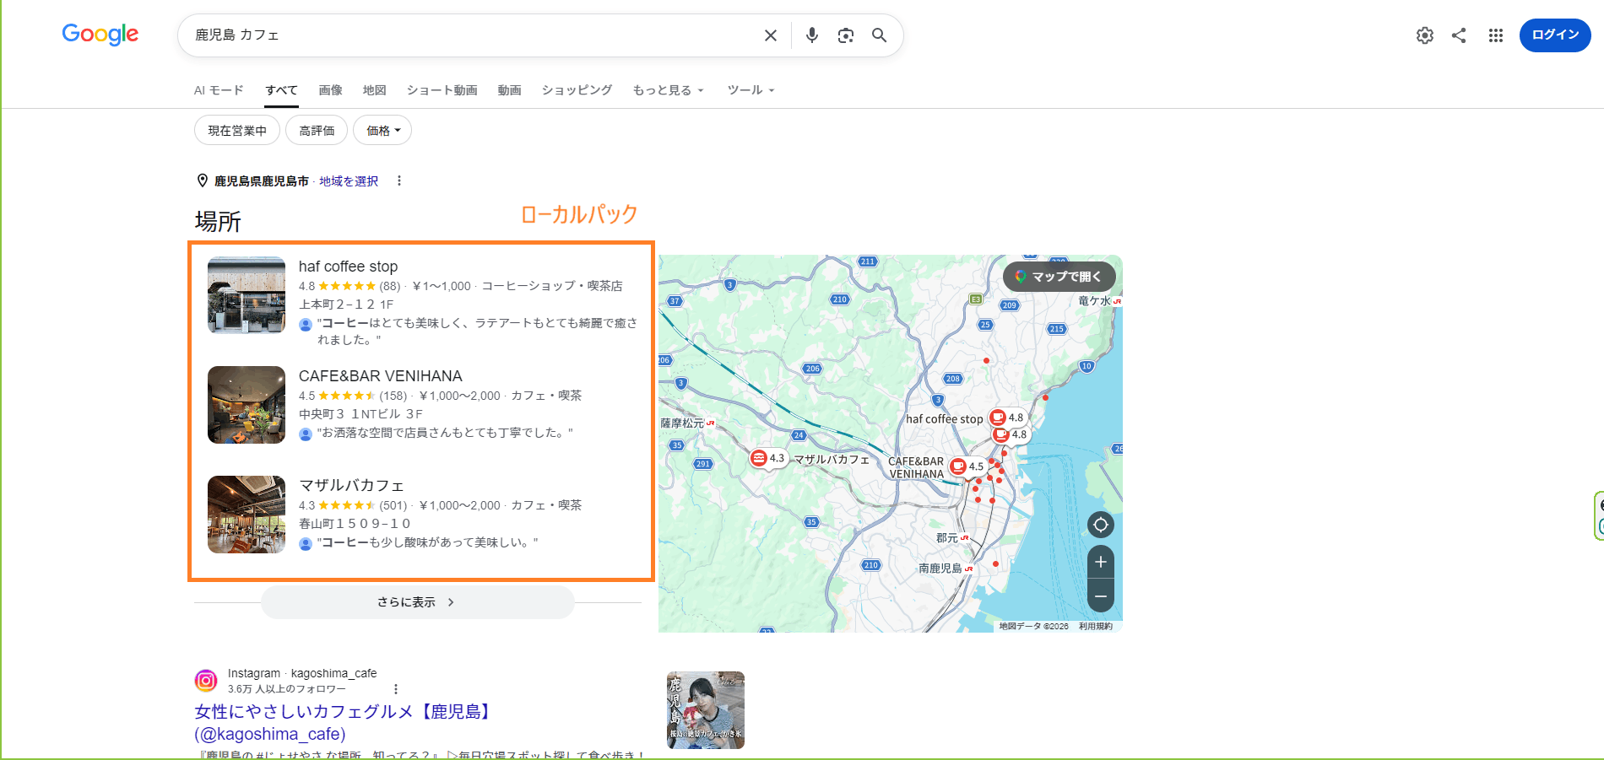The image size is (1604, 760).
Task: Click the CAFE&BAR VENIHANA thumbnail photo
Action: (x=247, y=405)
